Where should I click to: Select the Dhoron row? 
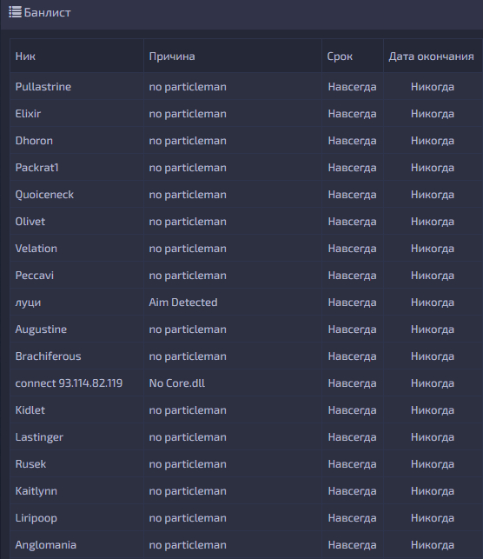point(246,141)
